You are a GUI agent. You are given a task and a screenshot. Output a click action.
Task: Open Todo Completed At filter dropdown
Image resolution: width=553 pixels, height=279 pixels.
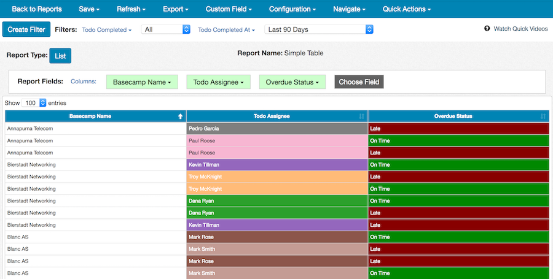point(228,29)
